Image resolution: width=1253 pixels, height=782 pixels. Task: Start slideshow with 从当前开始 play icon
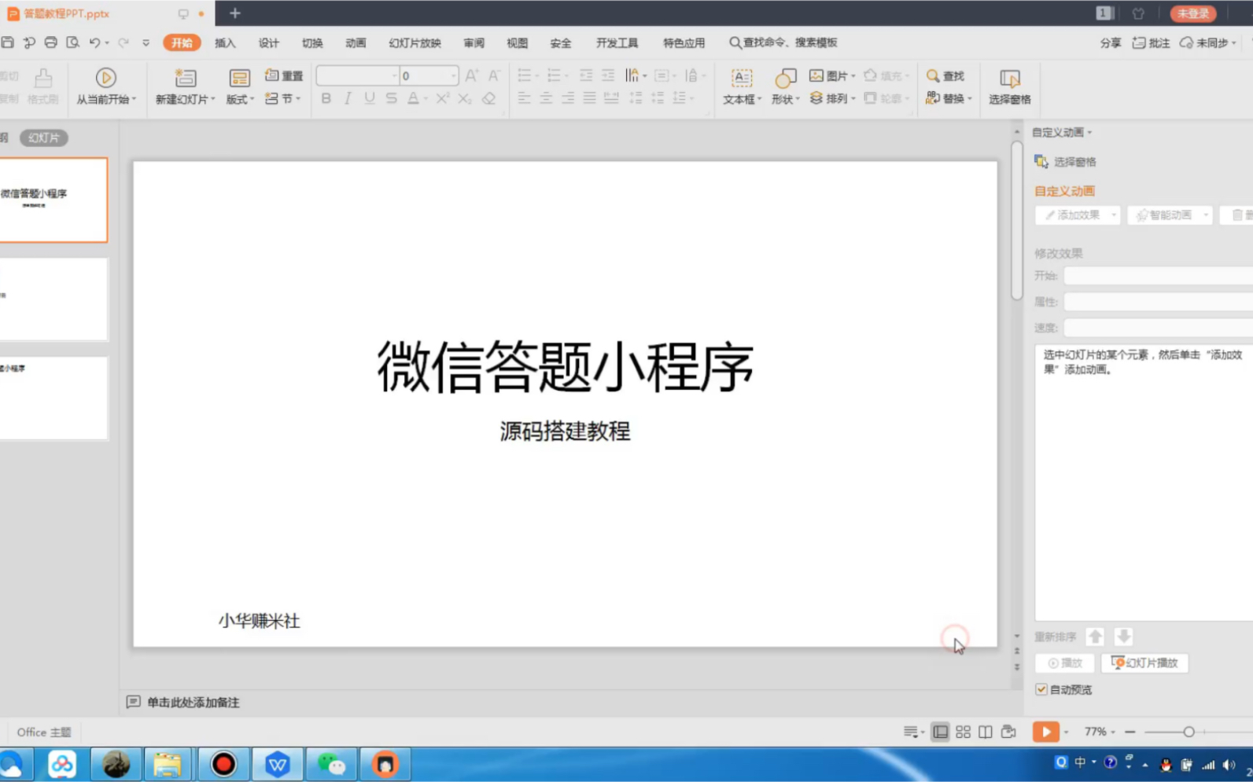point(105,77)
